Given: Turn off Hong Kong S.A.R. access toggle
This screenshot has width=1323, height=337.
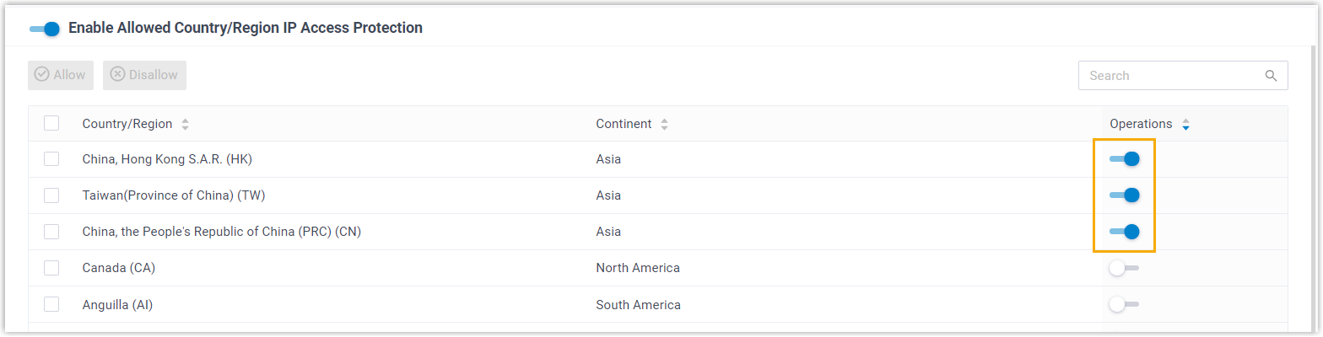Looking at the screenshot, I should point(1124,159).
